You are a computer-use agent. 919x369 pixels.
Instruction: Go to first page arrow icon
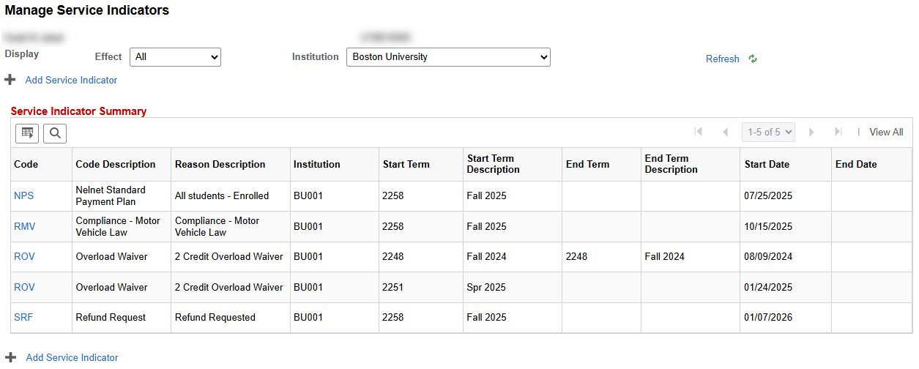click(698, 132)
